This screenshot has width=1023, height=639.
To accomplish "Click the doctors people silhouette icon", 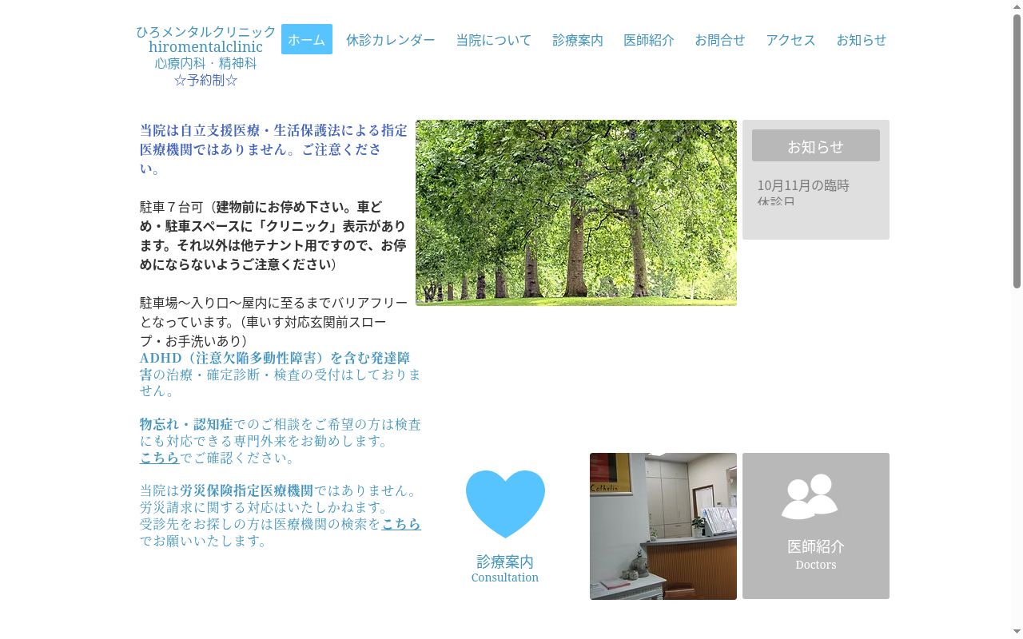I will click(810, 496).
